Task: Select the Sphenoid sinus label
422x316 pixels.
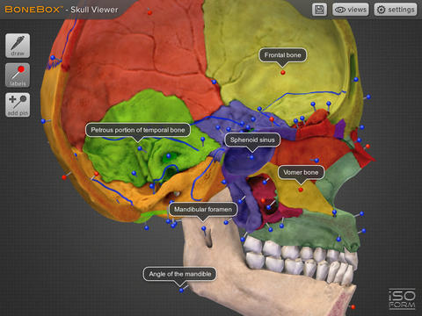Action: pyautogui.click(x=252, y=140)
